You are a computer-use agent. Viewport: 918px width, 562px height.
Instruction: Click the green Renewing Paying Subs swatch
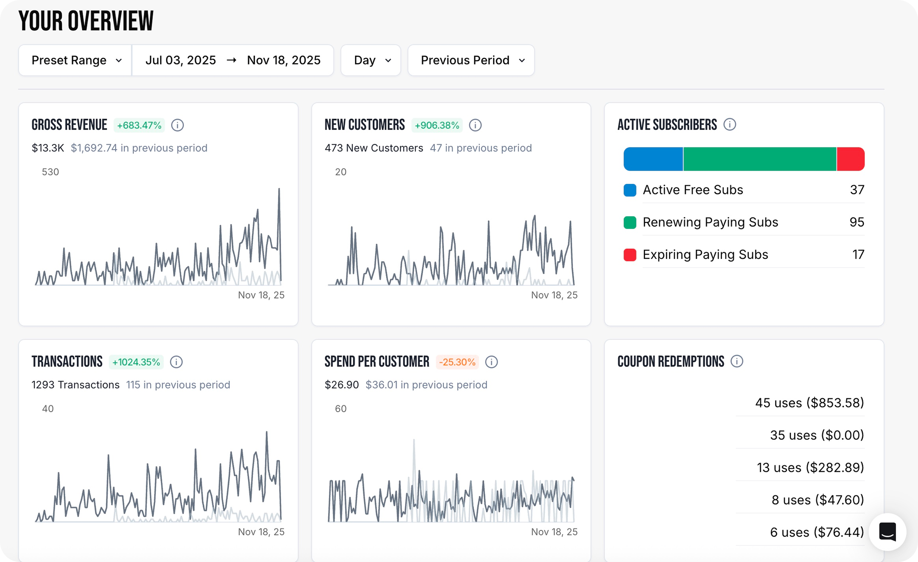[630, 222]
